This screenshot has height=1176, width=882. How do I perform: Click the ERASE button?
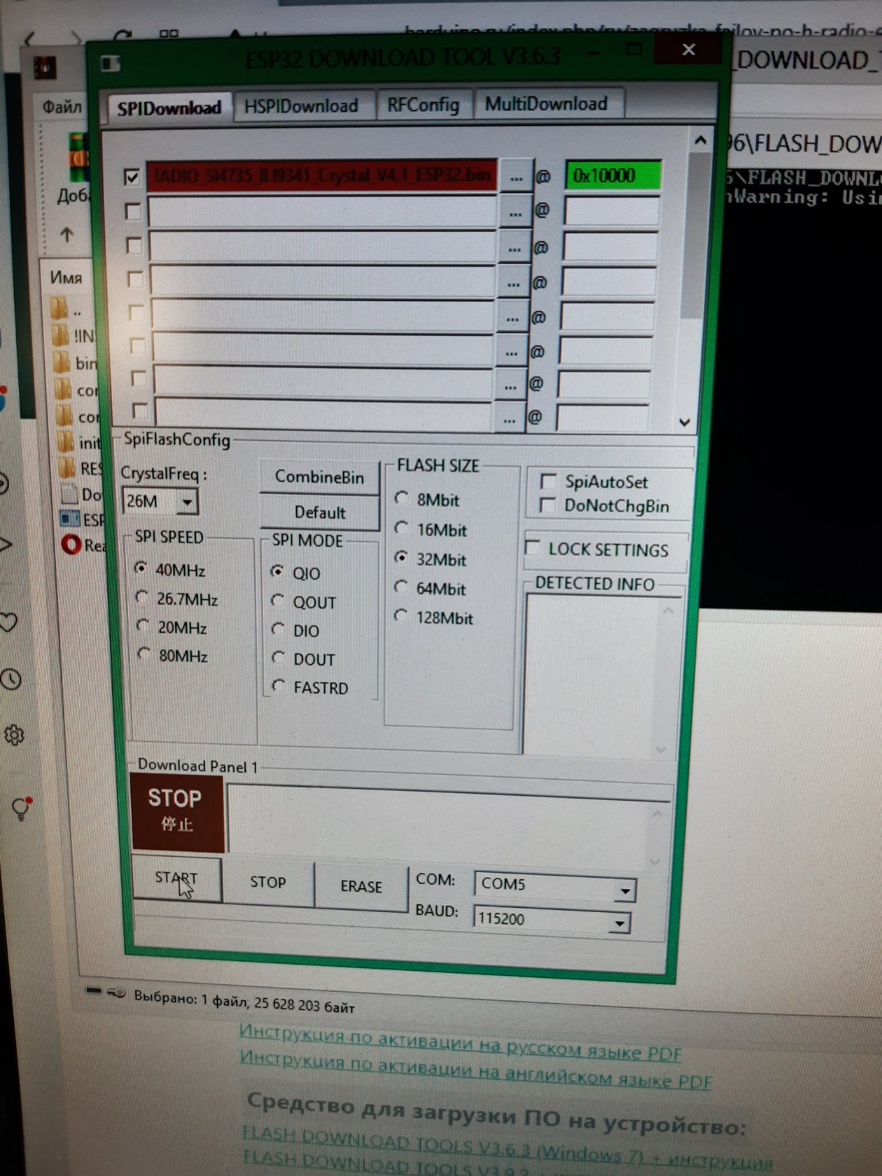[361, 887]
